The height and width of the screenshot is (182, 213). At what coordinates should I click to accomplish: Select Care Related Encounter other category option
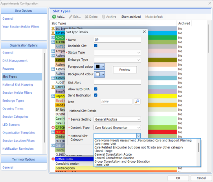(139, 147)
